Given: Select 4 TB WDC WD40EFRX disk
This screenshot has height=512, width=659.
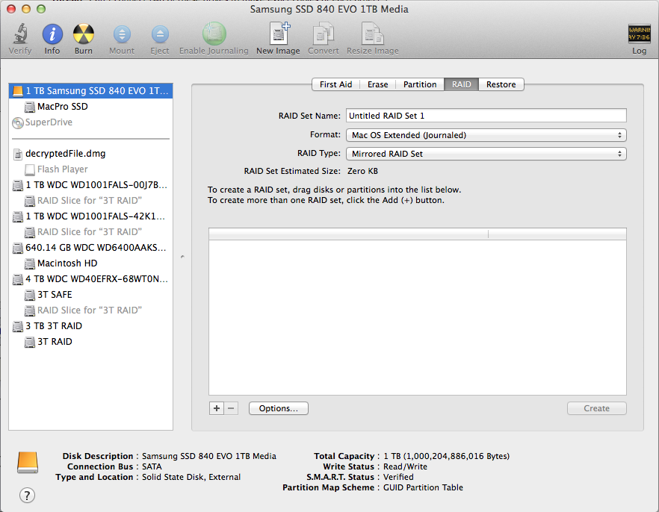Looking at the screenshot, I should tap(91, 279).
